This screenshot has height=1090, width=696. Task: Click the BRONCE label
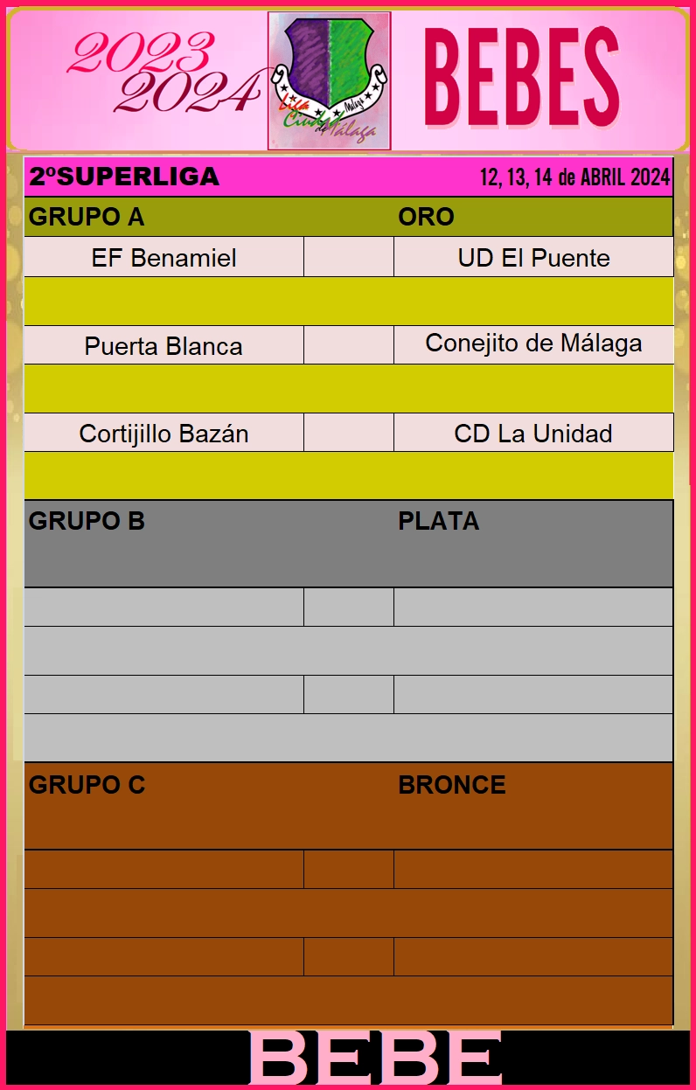[452, 785]
